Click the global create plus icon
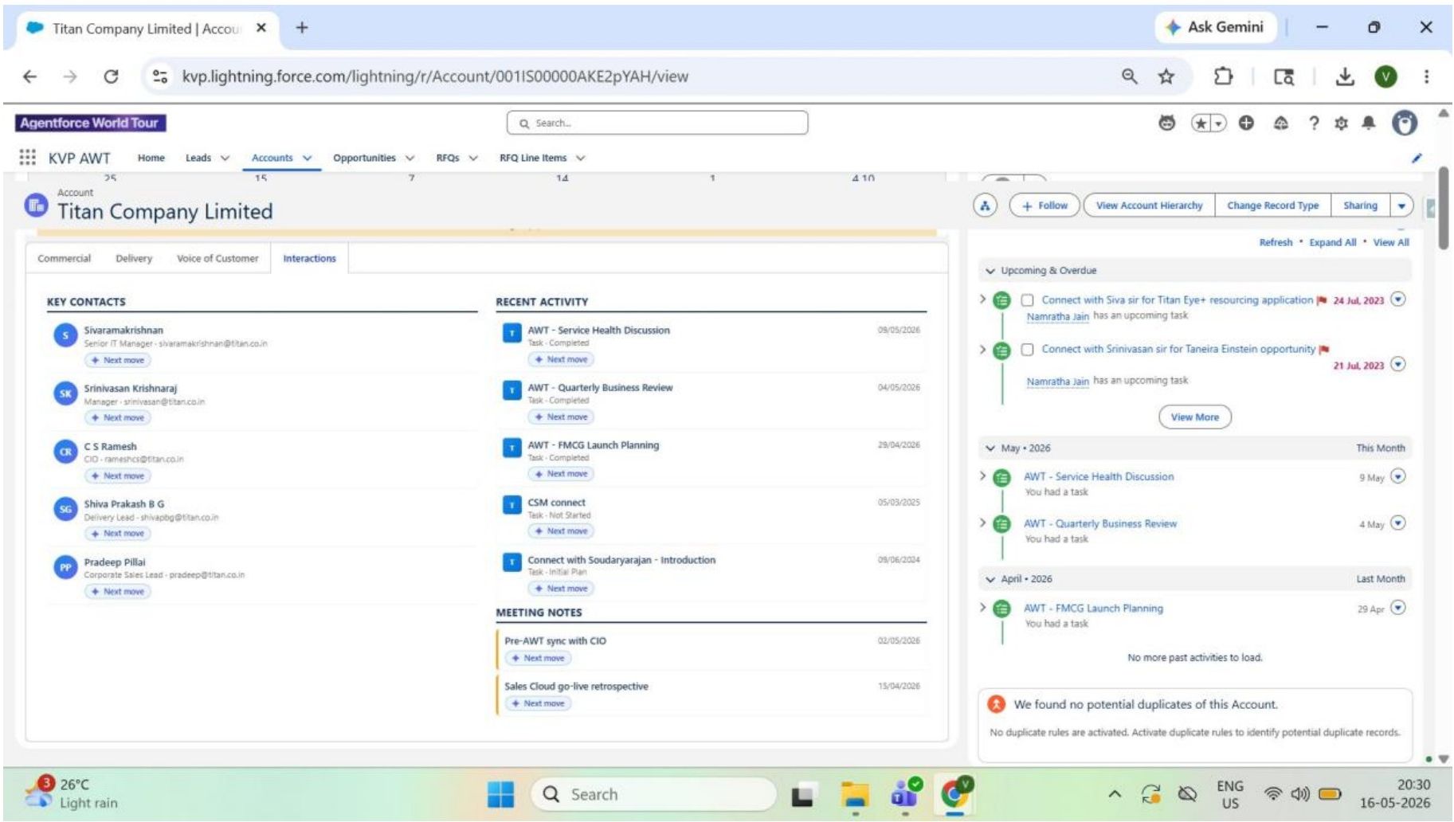Viewport: 1454px width, 822px height. coord(1247,123)
